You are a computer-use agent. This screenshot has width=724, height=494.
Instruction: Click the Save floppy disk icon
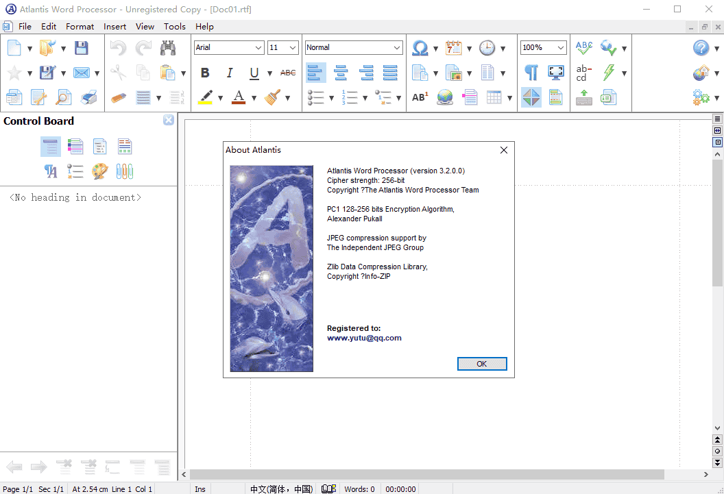[x=82, y=48]
